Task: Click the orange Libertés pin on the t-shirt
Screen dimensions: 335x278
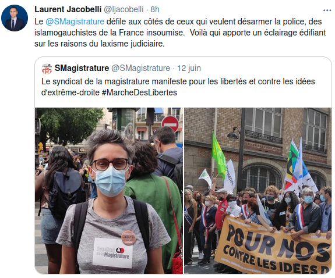Action: 128,238
